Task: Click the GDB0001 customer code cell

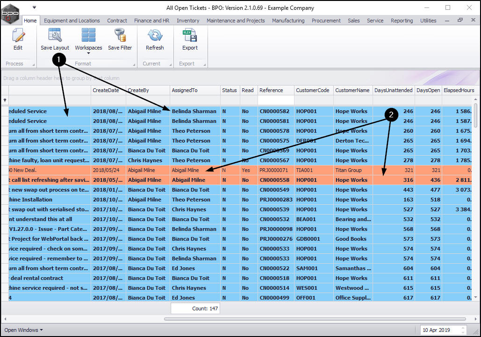Action: coord(314,239)
